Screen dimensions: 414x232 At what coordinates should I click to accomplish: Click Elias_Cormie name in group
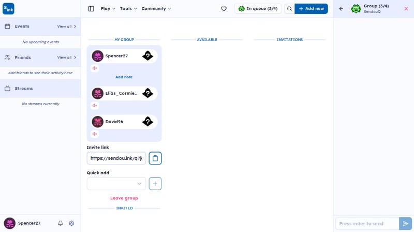(121, 93)
